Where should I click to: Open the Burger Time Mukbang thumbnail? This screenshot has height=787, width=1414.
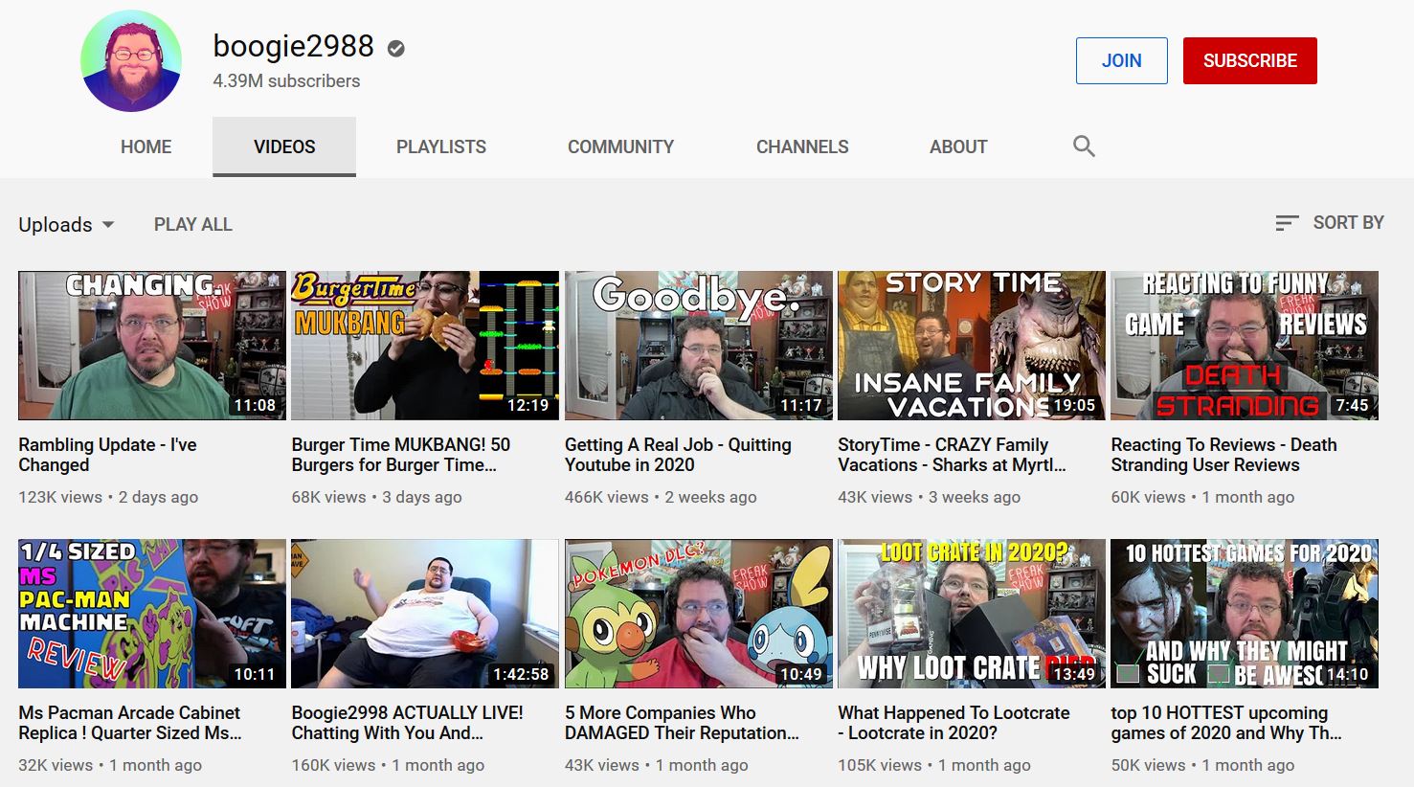425,346
